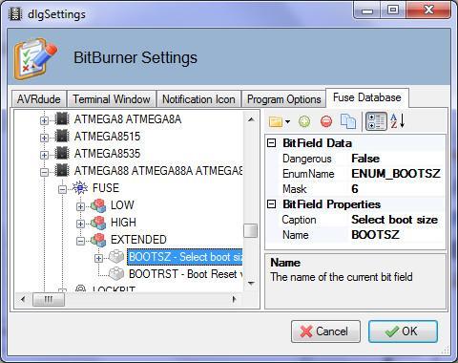Screen dimensions: 458x363
Task: Click the BOOTRST grey block icon
Action: coord(116,273)
